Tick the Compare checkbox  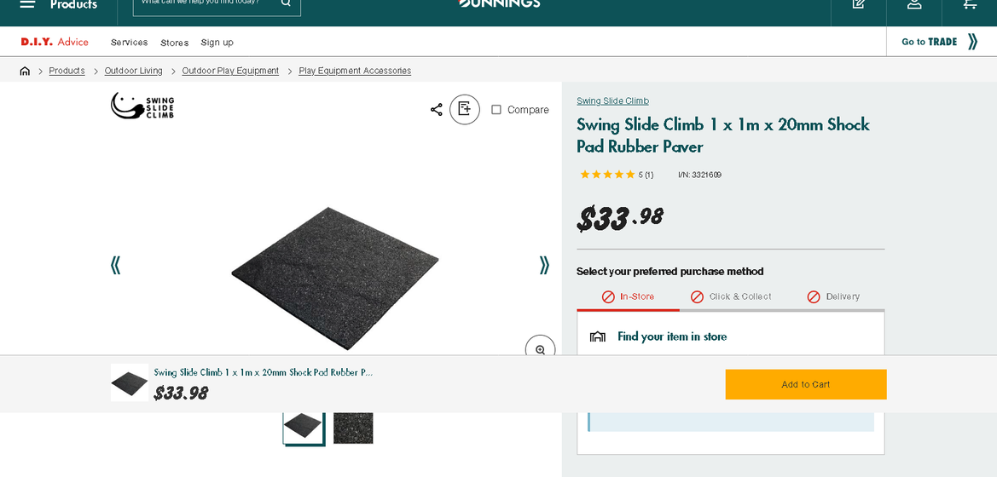pyautogui.click(x=496, y=110)
